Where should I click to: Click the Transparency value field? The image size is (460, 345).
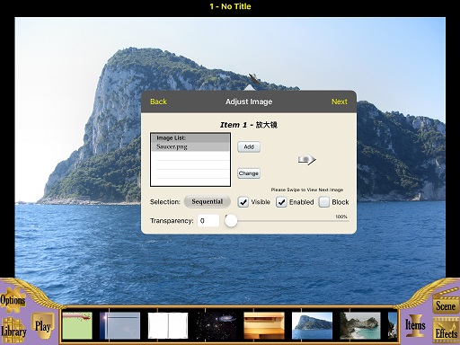(208, 221)
